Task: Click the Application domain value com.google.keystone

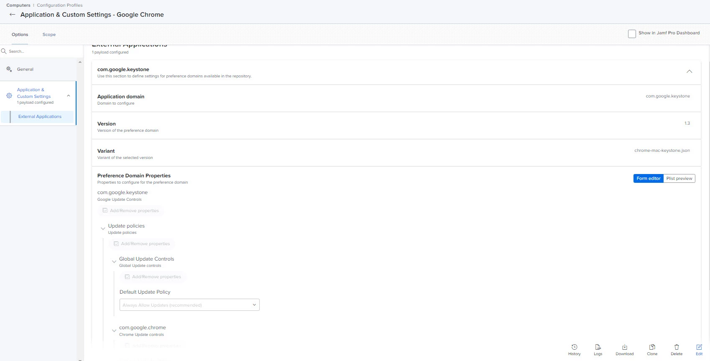Action: coord(668,96)
